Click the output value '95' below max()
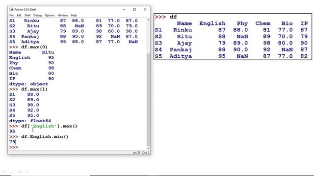 coord(12,132)
